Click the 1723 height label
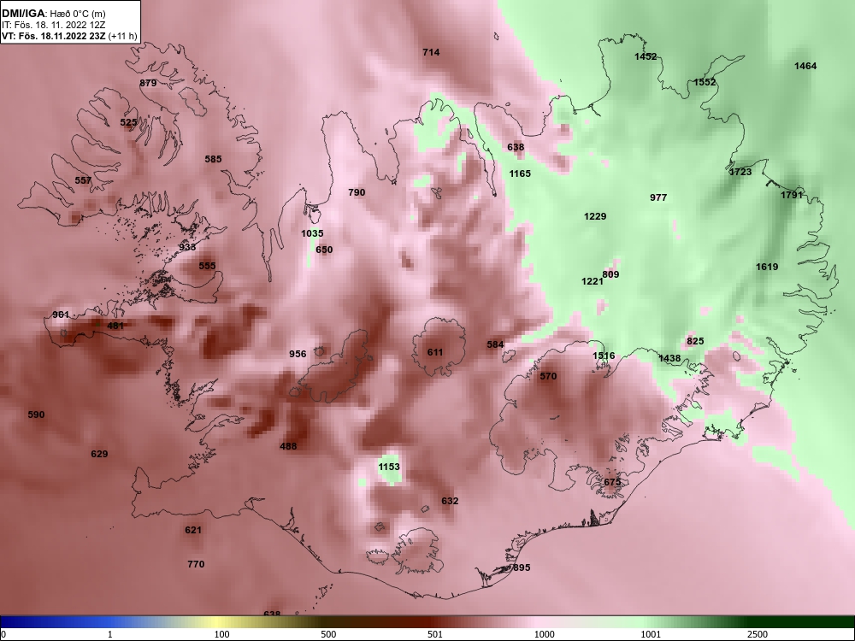Image resolution: width=855 pixels, height=641 pixels. point(740,172)
